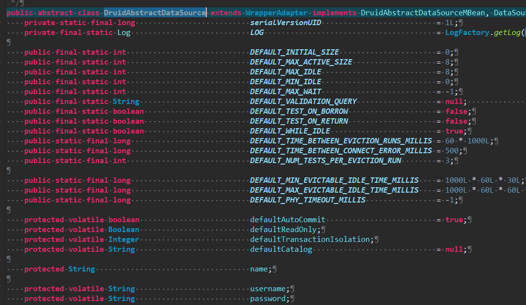Click DEFAULT_VALIDATION_QUERY constant
This screenshot has height=305, width=526.
pos(303,102)
